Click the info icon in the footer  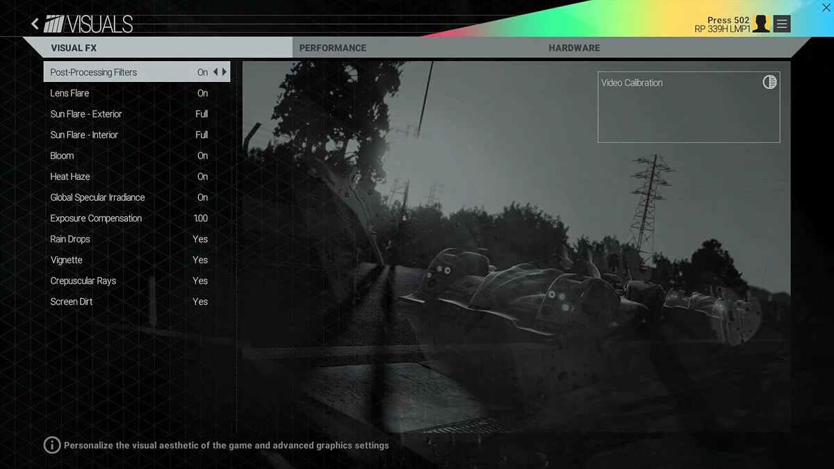(52, 445)
